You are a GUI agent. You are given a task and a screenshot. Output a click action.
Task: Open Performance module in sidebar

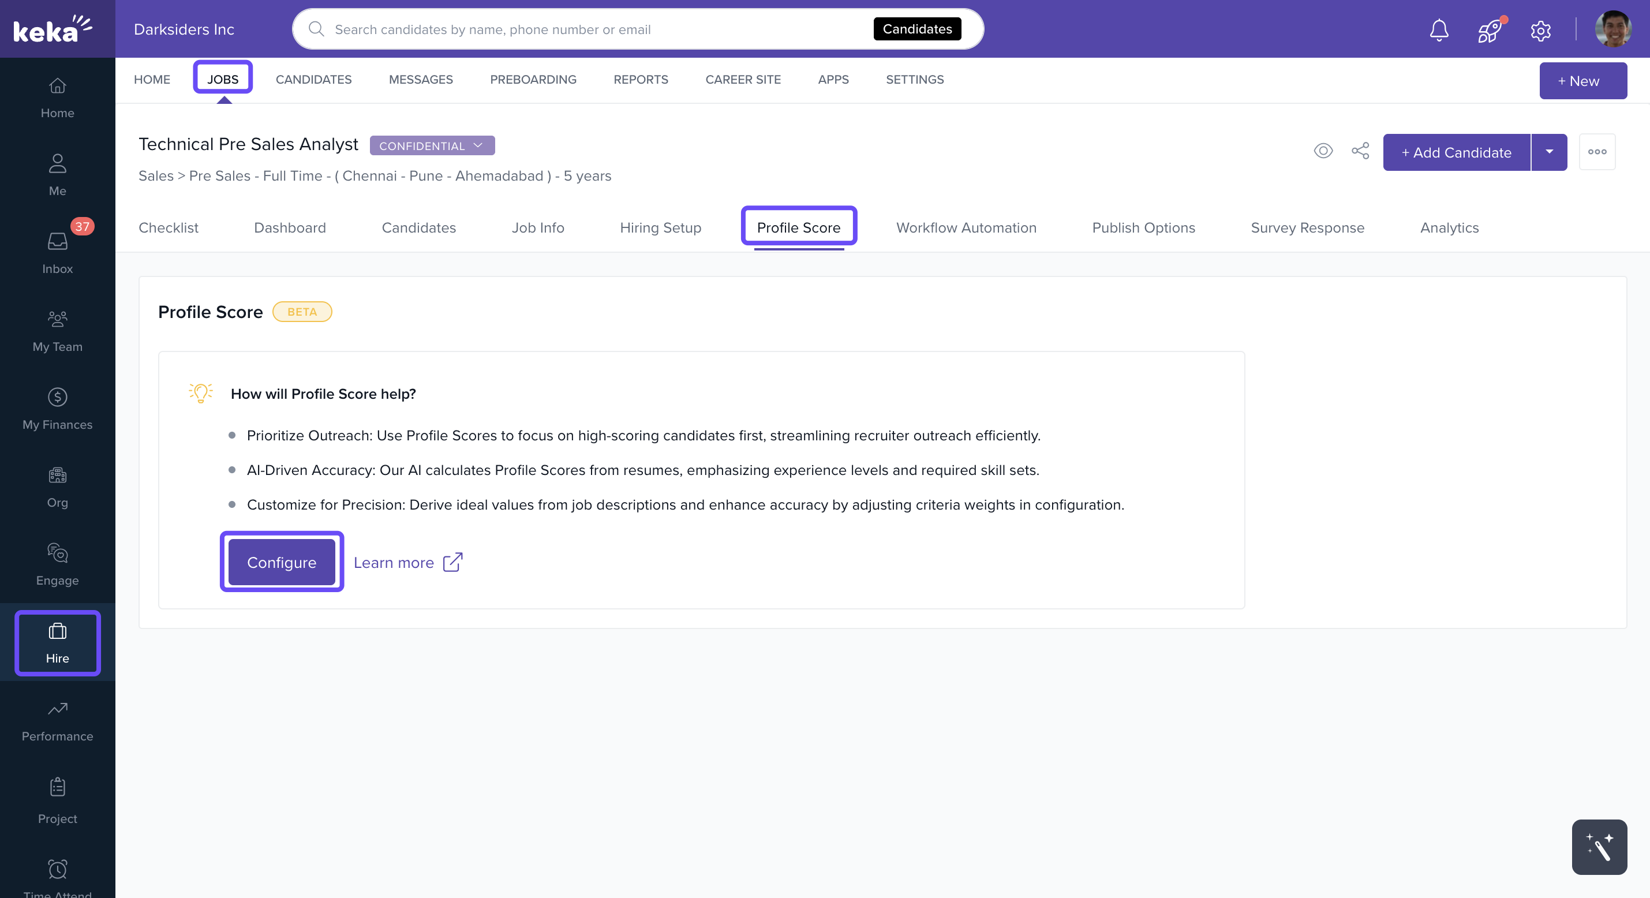(x=57, y=720)
